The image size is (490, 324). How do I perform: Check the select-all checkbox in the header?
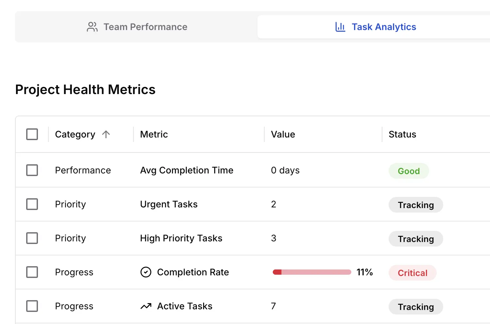(x=32, y=134)
